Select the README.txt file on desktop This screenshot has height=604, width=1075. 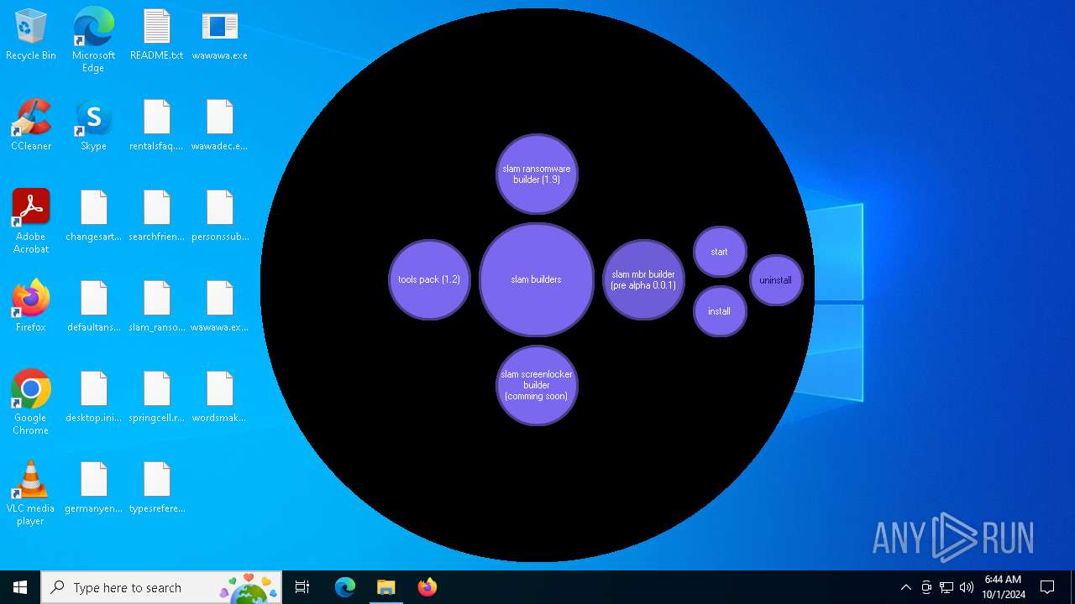[x=156, y=35]
